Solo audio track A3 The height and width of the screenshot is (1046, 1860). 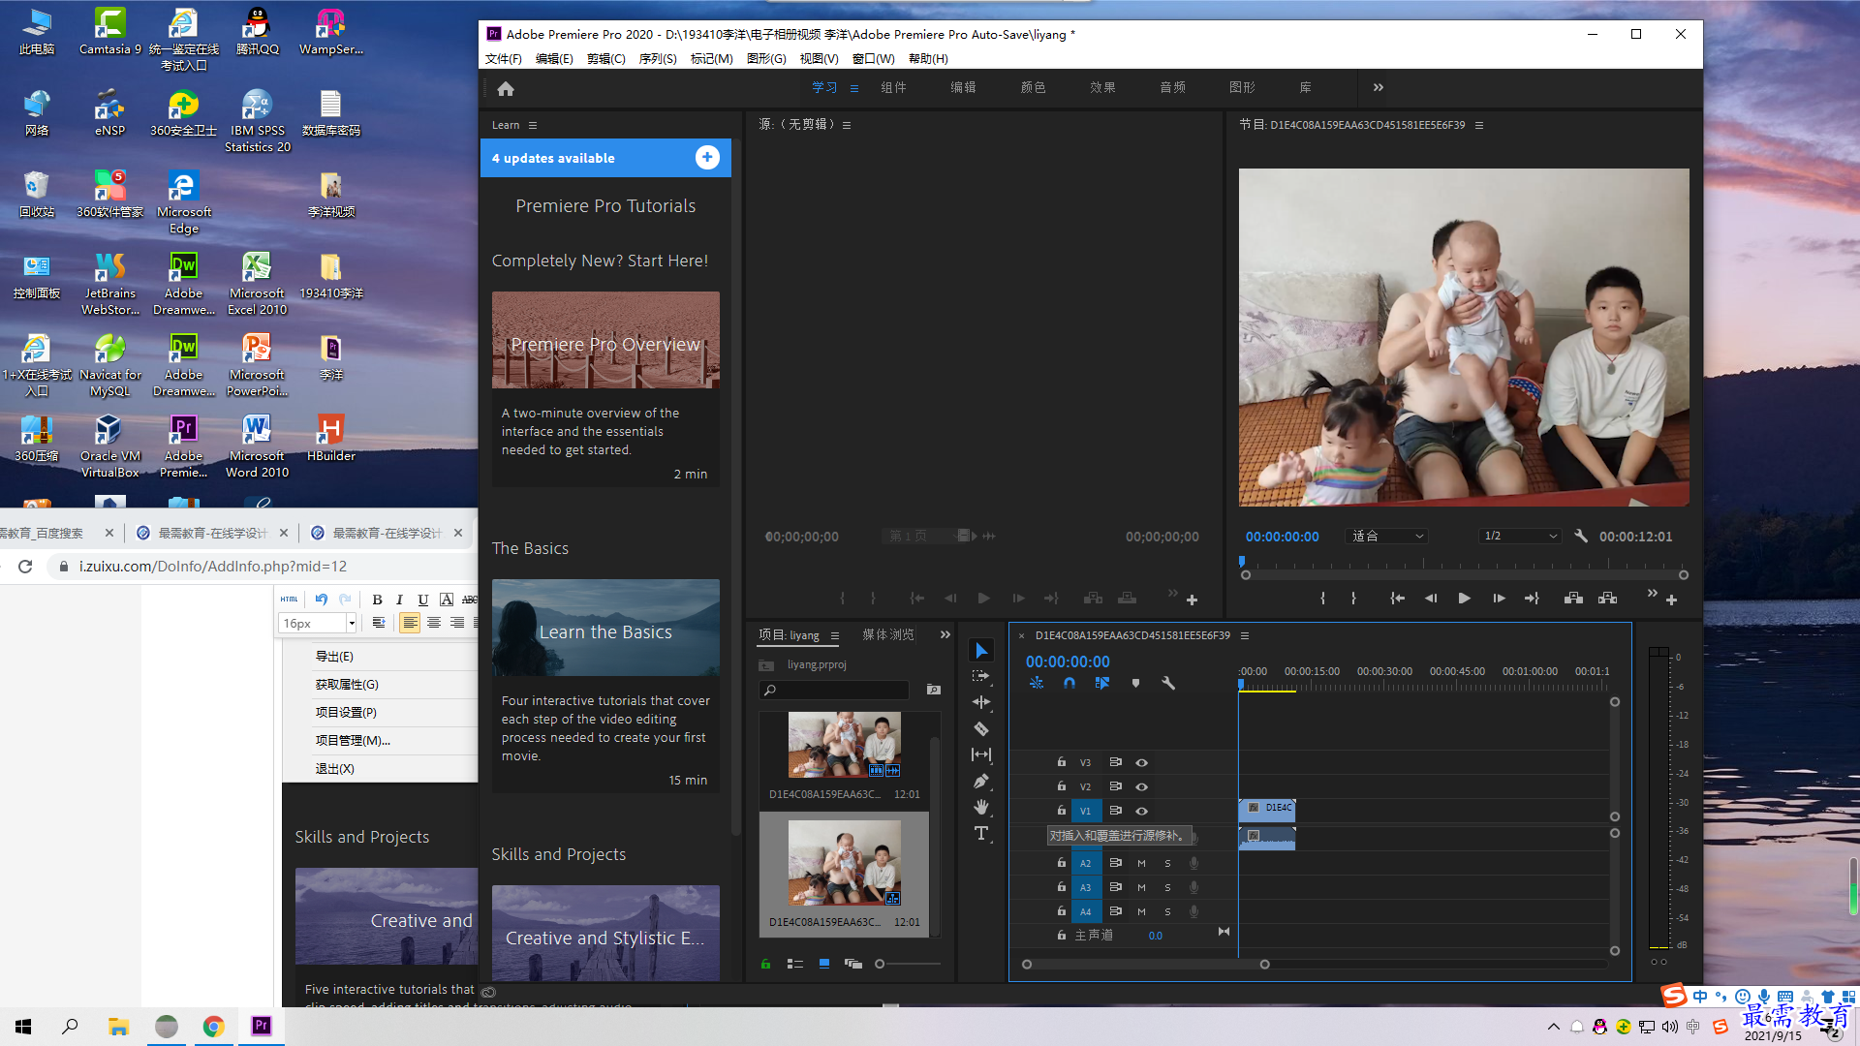(1167, 887)
